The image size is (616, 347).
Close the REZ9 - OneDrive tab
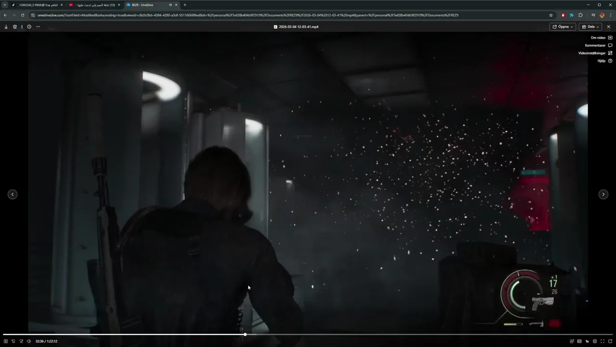176,5
